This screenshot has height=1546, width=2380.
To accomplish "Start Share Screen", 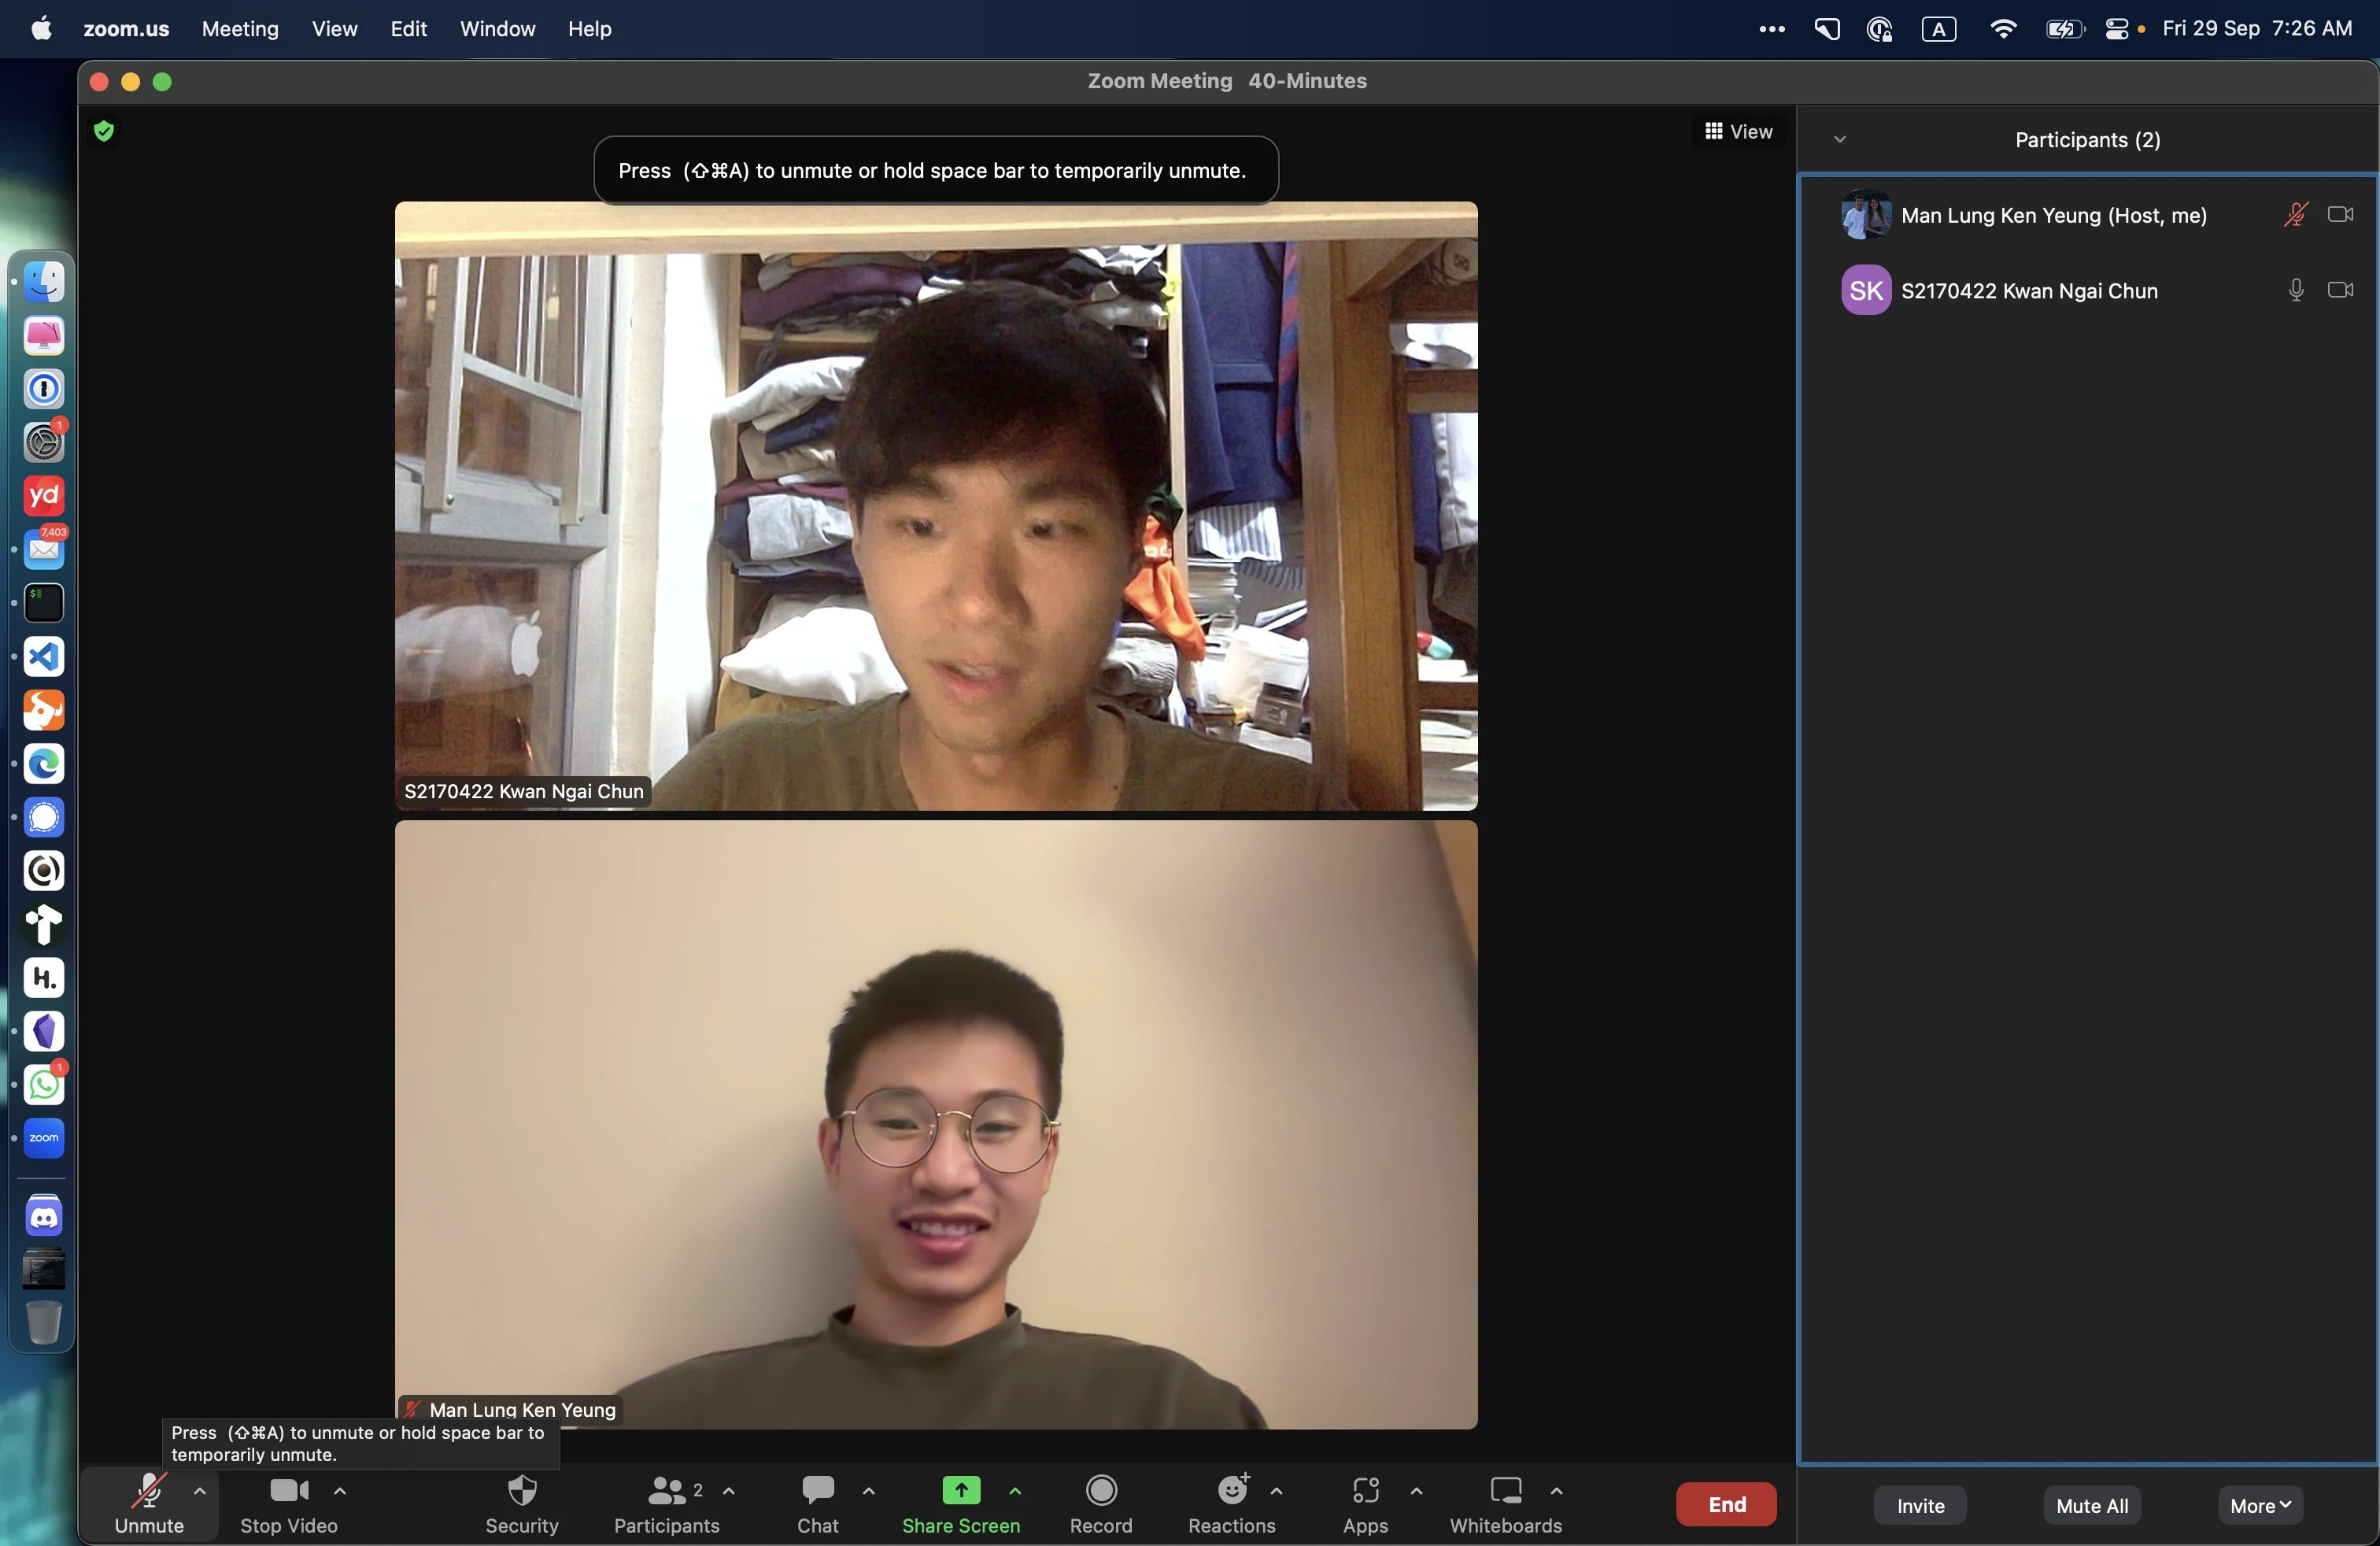I will tap(961, 1503).
